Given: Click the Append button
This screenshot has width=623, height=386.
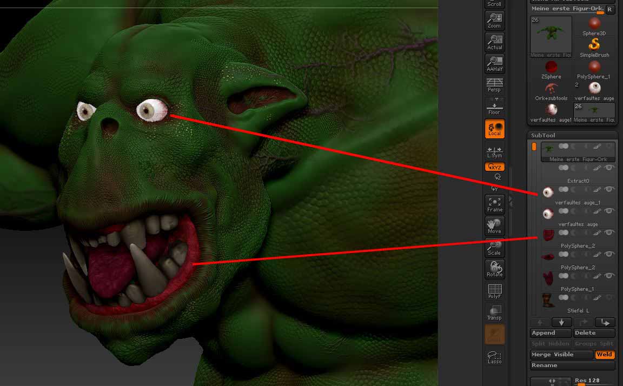Looking at the screenshot, I should (551, 333).
